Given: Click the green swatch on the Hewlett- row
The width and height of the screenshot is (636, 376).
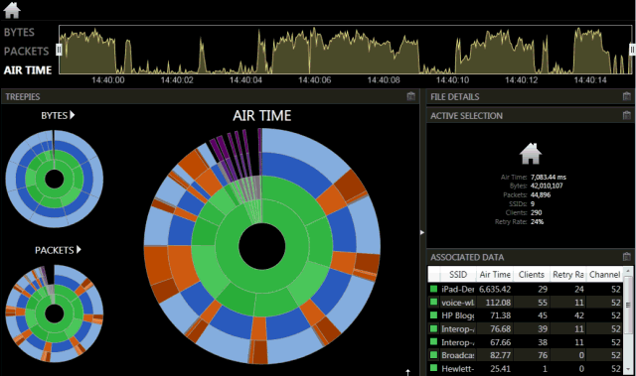Looking at the screenshot, I should pyautogui.click(x=433, y=368).
